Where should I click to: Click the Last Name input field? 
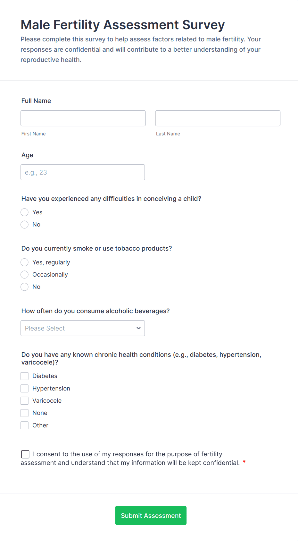[x=218, y=118]
